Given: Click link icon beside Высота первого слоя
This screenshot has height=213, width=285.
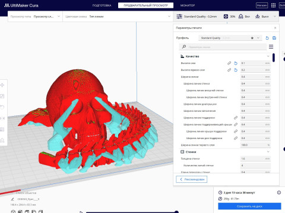Looking at the screenshot, I should (229, 70).
